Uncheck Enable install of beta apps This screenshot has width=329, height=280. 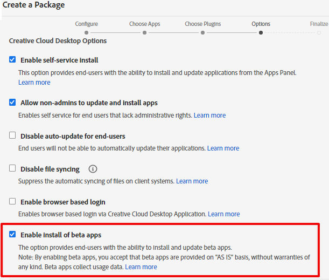click(x=12, y=235)
